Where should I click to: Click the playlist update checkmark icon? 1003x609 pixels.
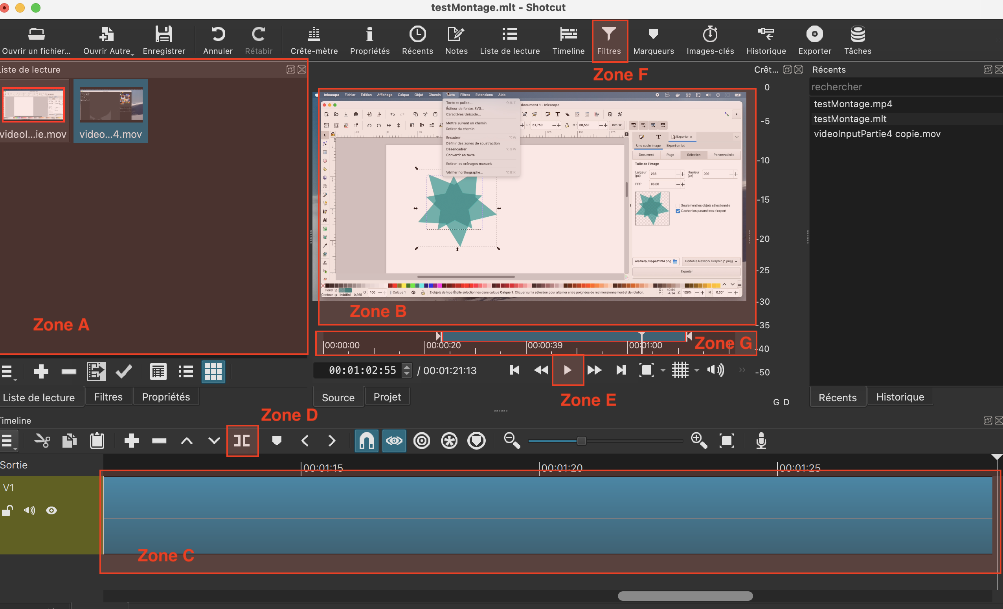[x=124, y=371]
